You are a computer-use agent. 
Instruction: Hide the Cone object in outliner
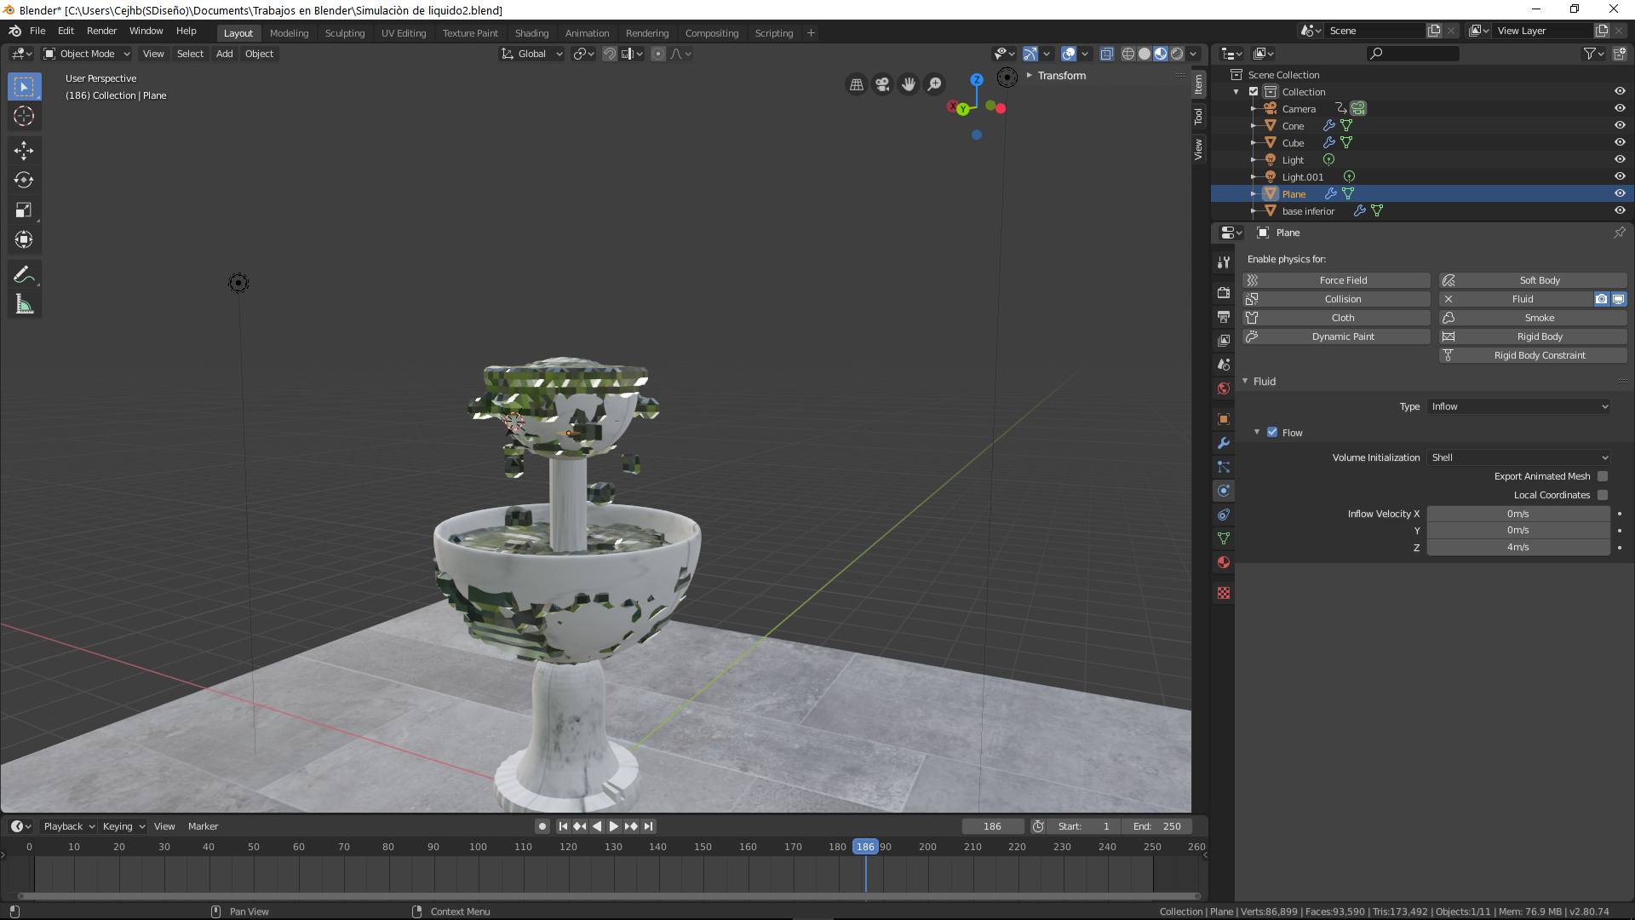pyautogui.click(x=1620, y=125)
